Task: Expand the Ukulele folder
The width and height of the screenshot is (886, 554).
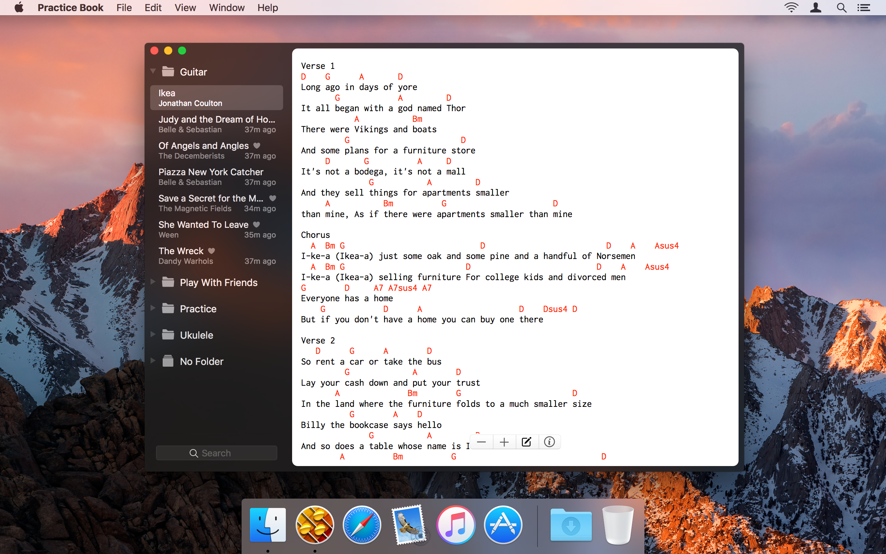Action: [153, 334]
